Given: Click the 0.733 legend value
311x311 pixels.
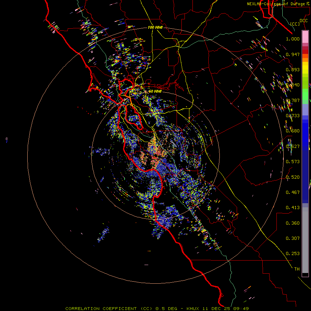Looking at the screenshot, I should [293, 116].
